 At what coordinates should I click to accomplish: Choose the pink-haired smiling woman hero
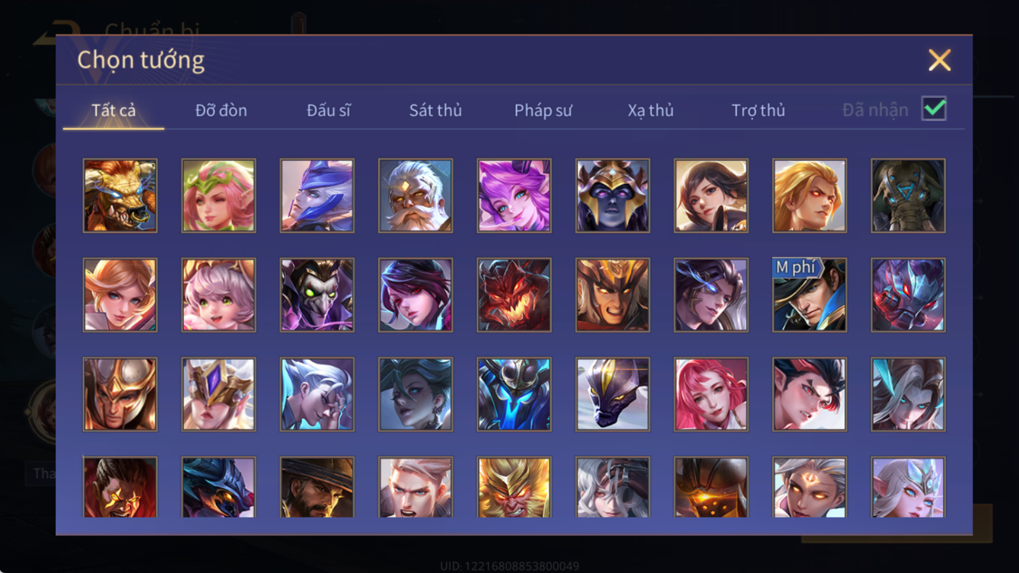tap(711, 394)
